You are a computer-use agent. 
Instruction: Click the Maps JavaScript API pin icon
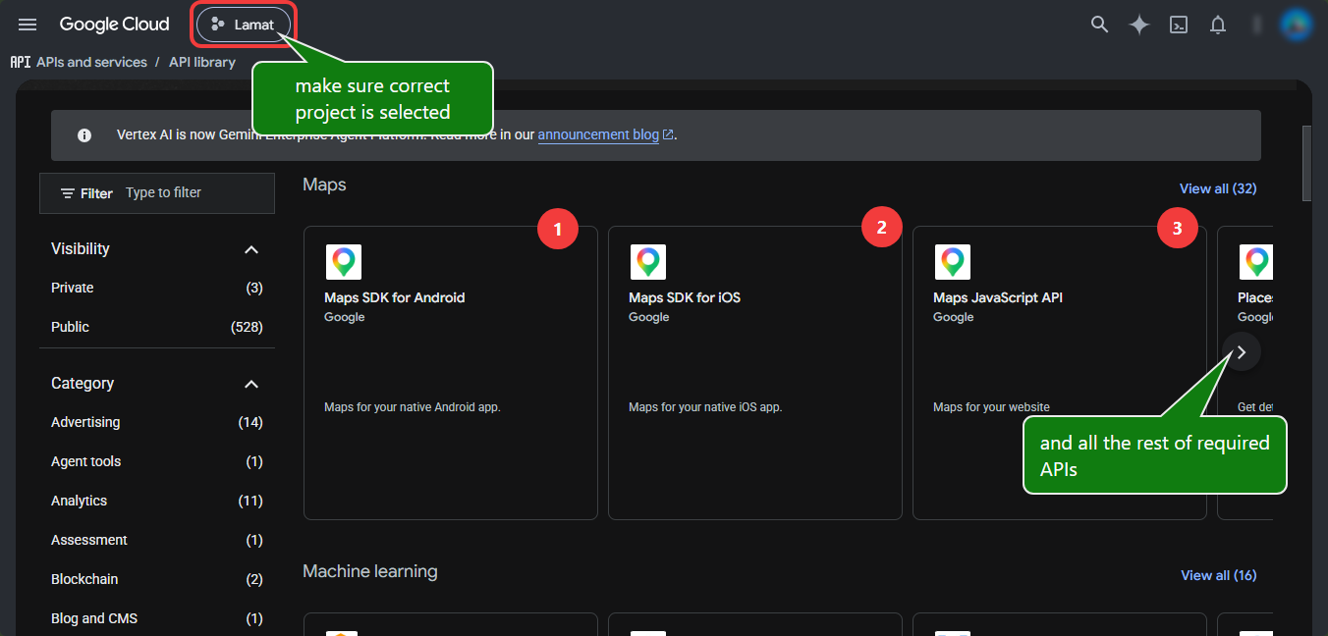(x=953, y=262)
